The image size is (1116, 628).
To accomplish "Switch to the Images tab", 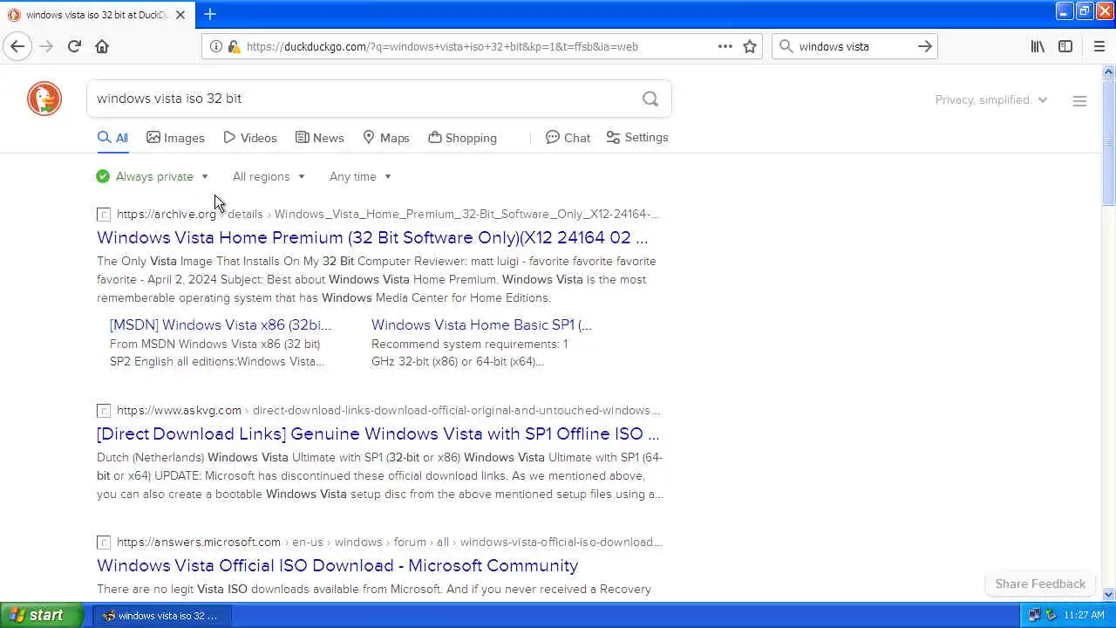I will tap(175, 138).
